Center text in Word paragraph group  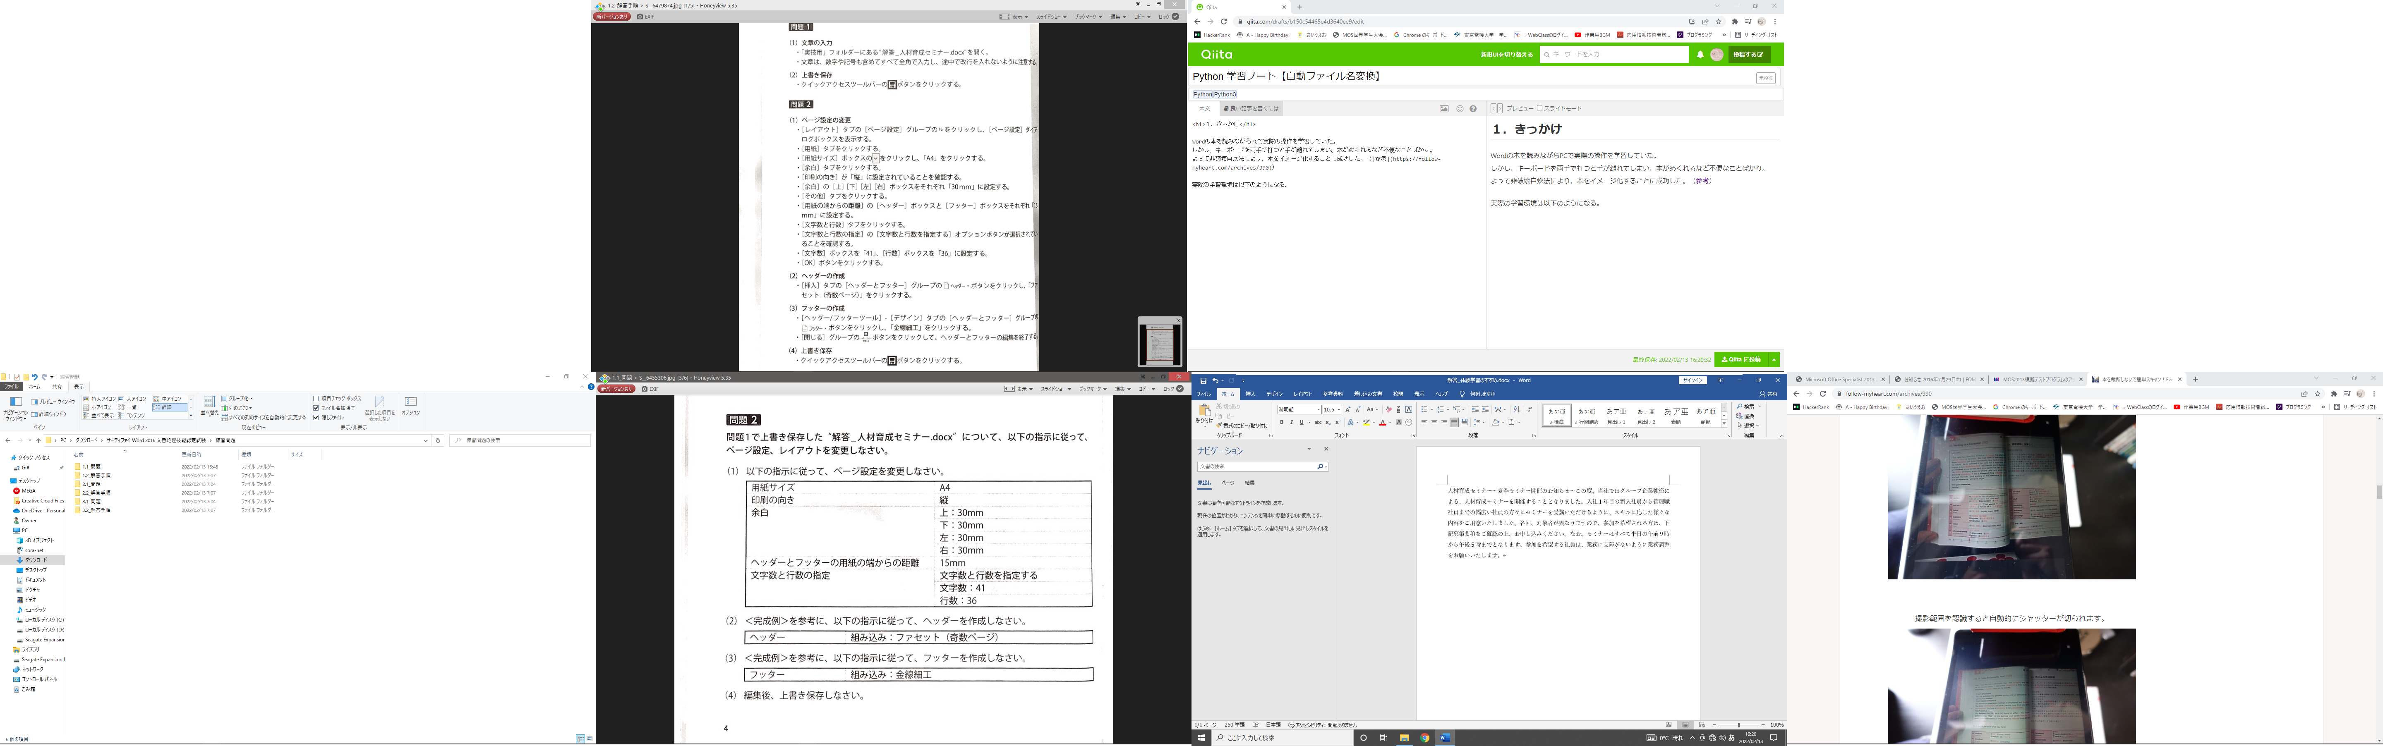pyautogui.click(x=1434, y=423)
